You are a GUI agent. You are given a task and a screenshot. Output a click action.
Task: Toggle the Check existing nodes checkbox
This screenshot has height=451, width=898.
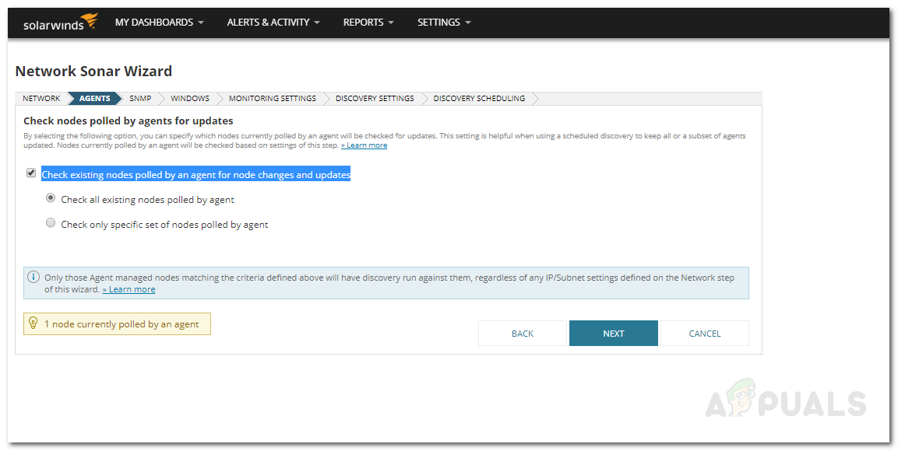[31, 173]
